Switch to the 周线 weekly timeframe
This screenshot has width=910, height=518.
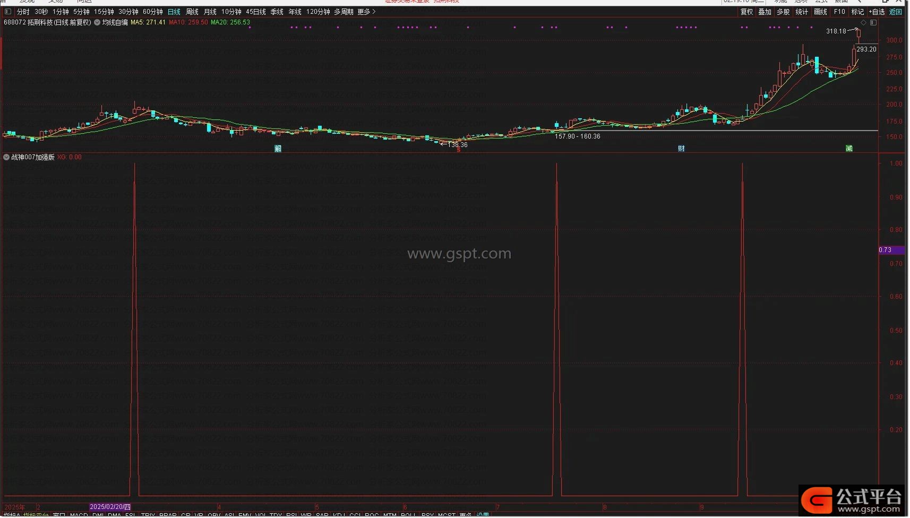192,12
